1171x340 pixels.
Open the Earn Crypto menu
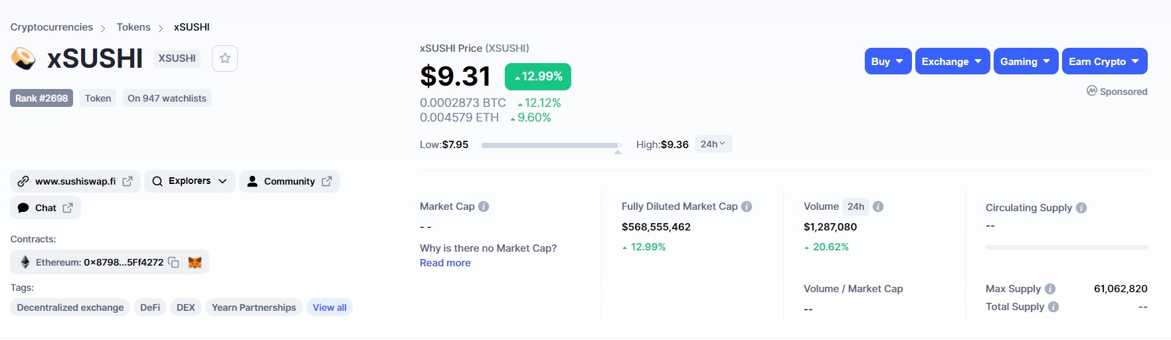[1105, 61]
